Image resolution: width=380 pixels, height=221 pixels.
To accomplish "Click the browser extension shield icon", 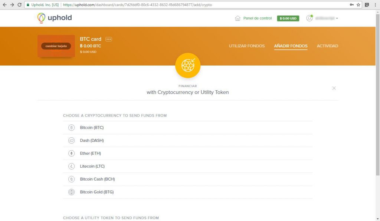I will [x=367, y=4].
